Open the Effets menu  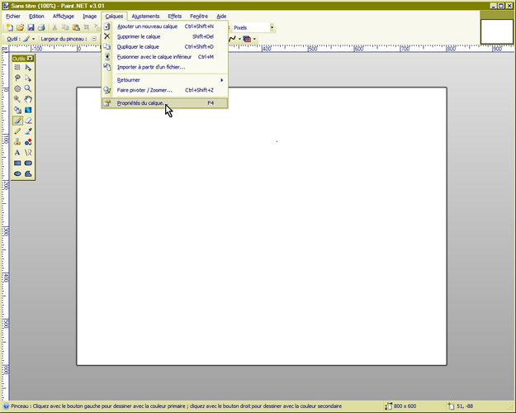pyautogui.click(x=174, y=16)
